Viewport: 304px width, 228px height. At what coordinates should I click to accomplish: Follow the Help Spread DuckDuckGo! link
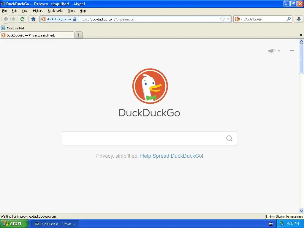[172, 156]
